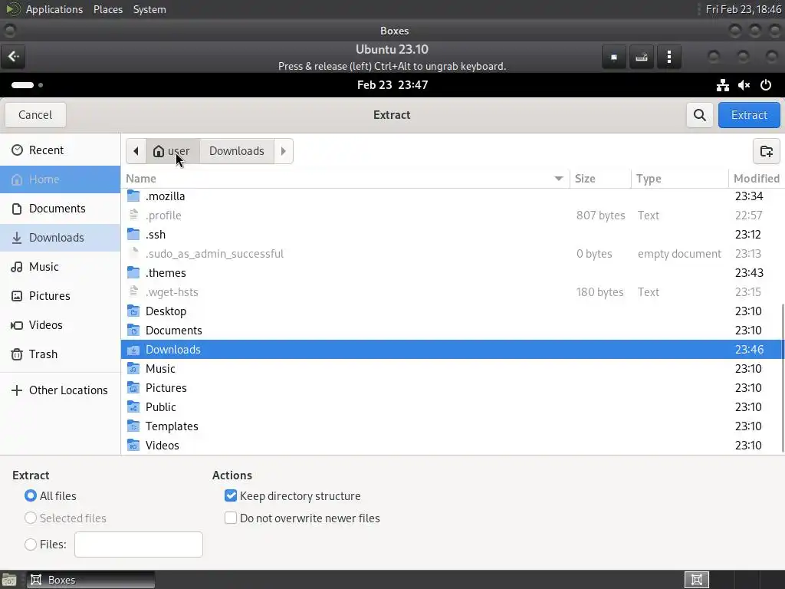Image resolution: width=785 pixels, height=589 pixels.
Task: Select the Files radio button
Action: (31, 545)
